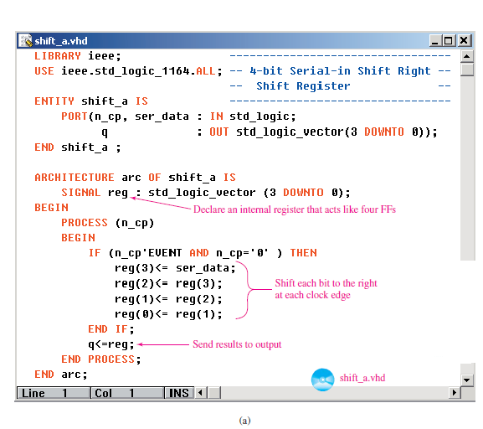Click the shift_a.vhd title bar text
Image resolution: width=483 pixels, height=429 pixels.
click(61, 41)
